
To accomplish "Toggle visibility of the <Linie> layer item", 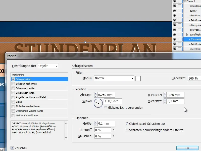I will [x=174, y=11].
